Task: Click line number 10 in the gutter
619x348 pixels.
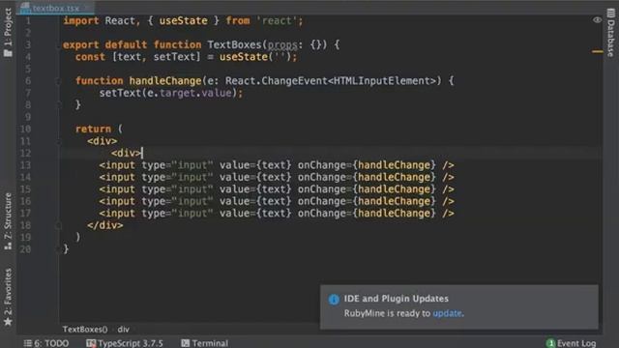Action: tap(25, 129)
